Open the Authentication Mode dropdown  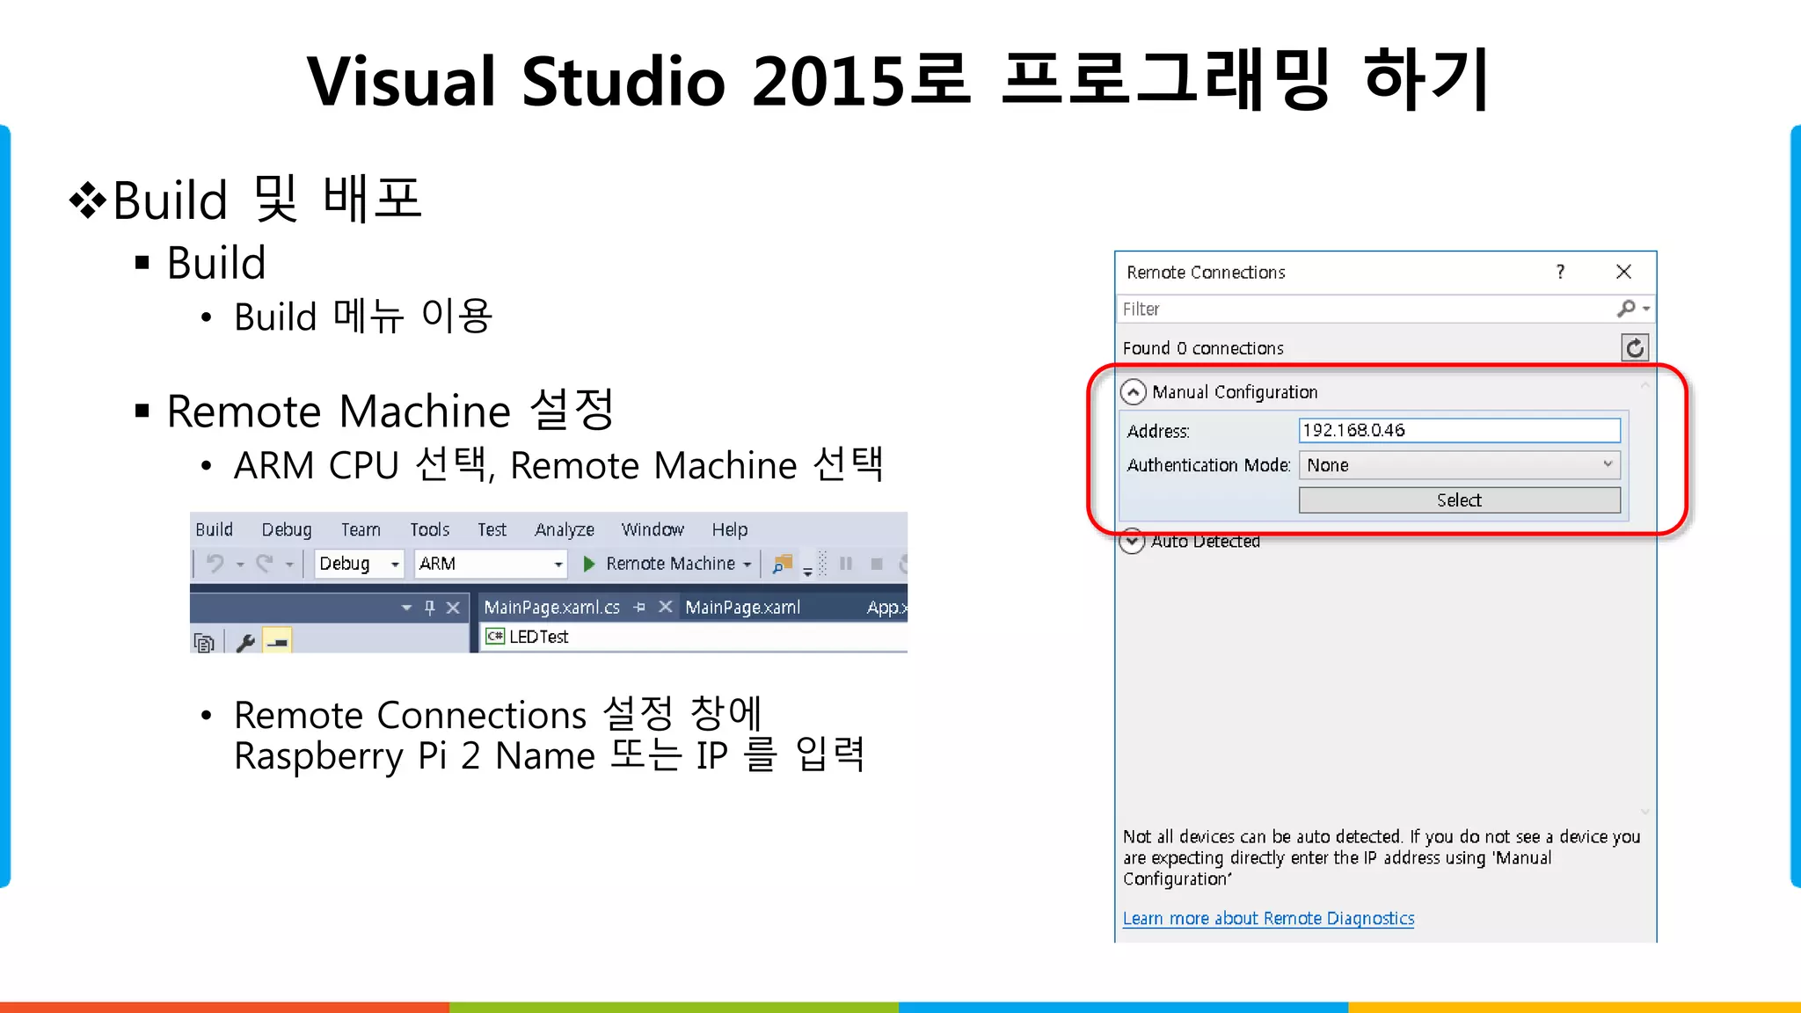tap(1460, 465)
